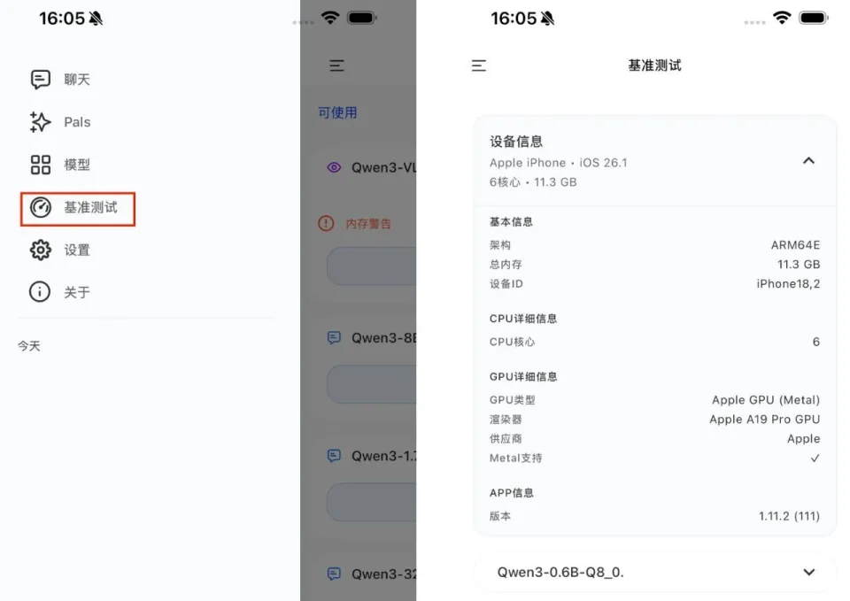Open 设置 gear icon
The image size is (850, 601).
click(x=40, y=250)
